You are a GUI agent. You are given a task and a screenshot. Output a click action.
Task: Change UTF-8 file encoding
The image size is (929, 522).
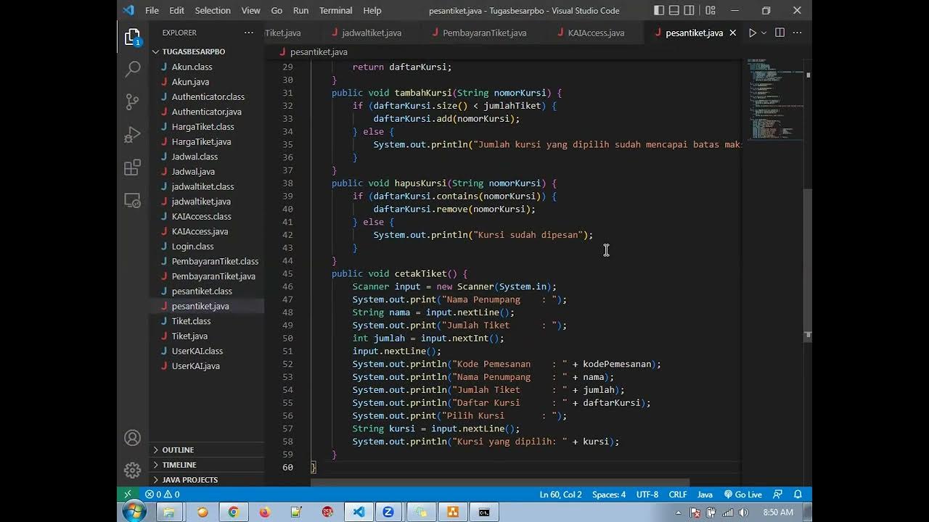click(x=647, y=494)
